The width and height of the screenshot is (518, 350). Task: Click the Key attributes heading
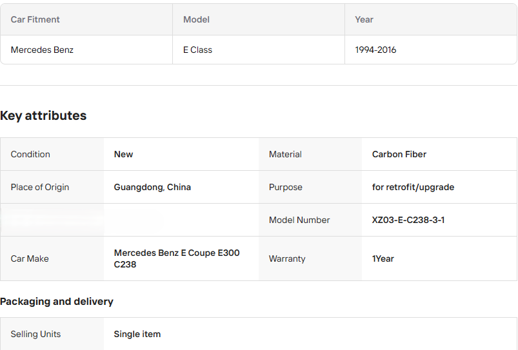[x=43, y=116]
